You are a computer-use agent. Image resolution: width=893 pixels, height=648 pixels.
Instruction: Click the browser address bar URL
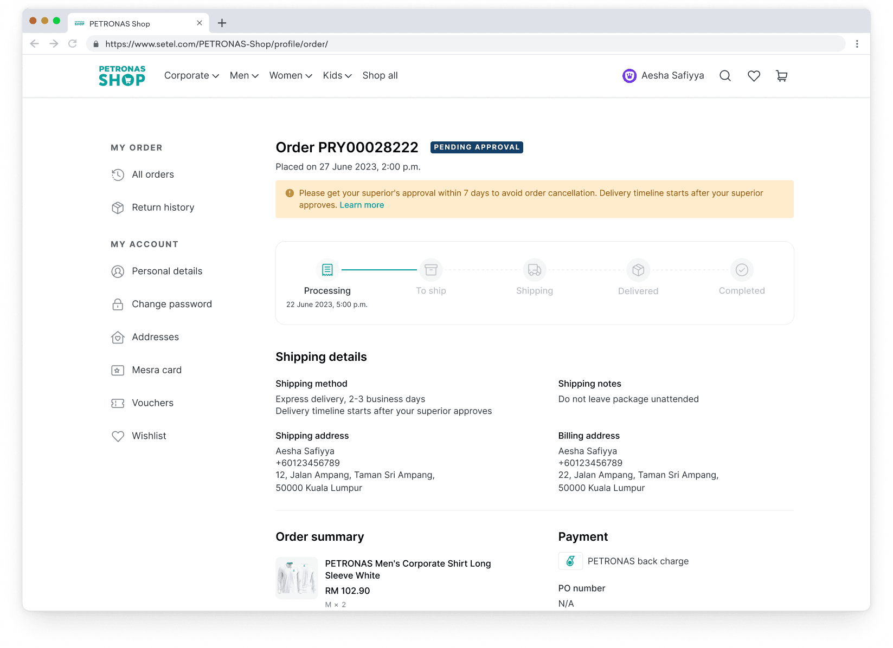coord(217,44)
